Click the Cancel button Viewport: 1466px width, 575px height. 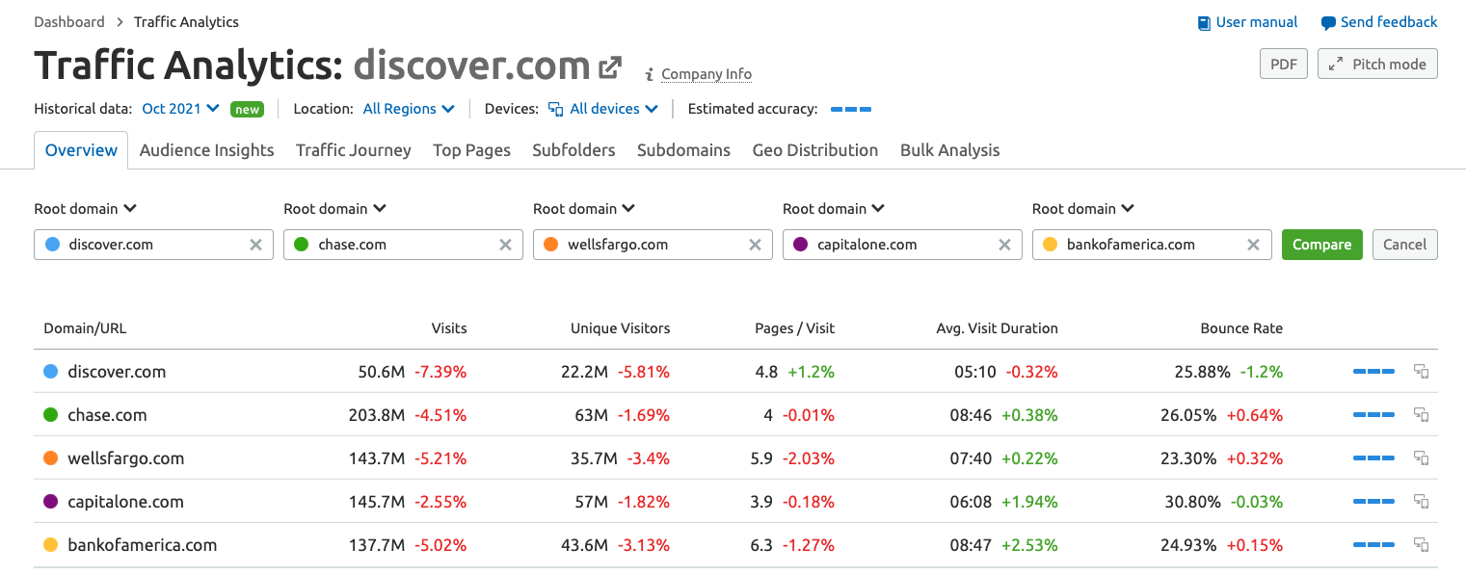[1405, 245]
